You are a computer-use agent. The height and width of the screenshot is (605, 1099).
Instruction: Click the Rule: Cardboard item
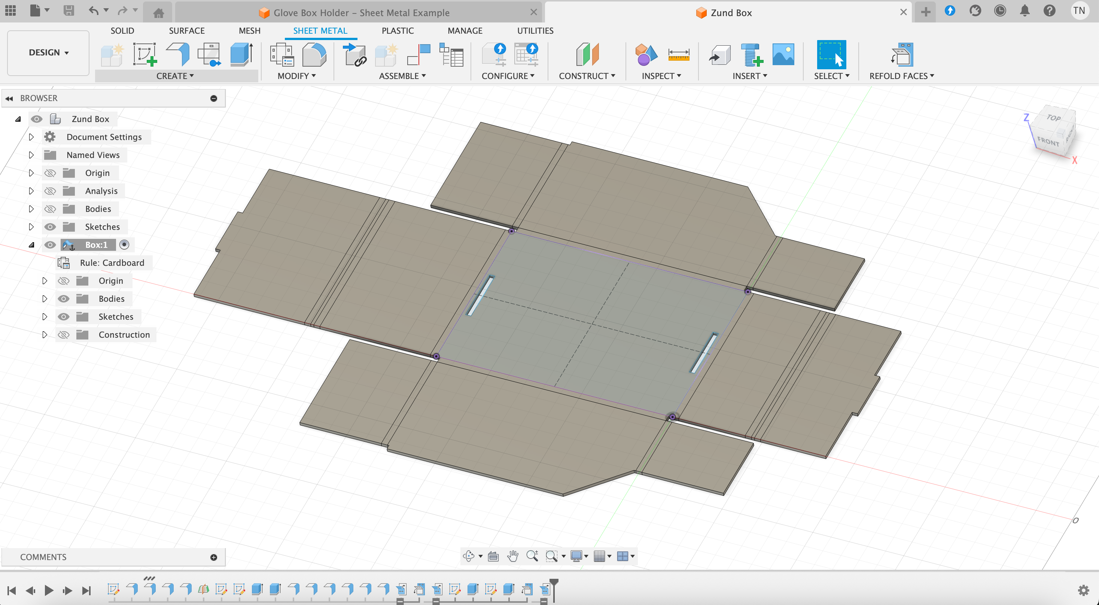tap(112, 263)
